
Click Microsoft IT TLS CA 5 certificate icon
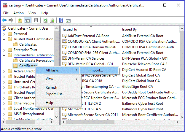[65, 109]
